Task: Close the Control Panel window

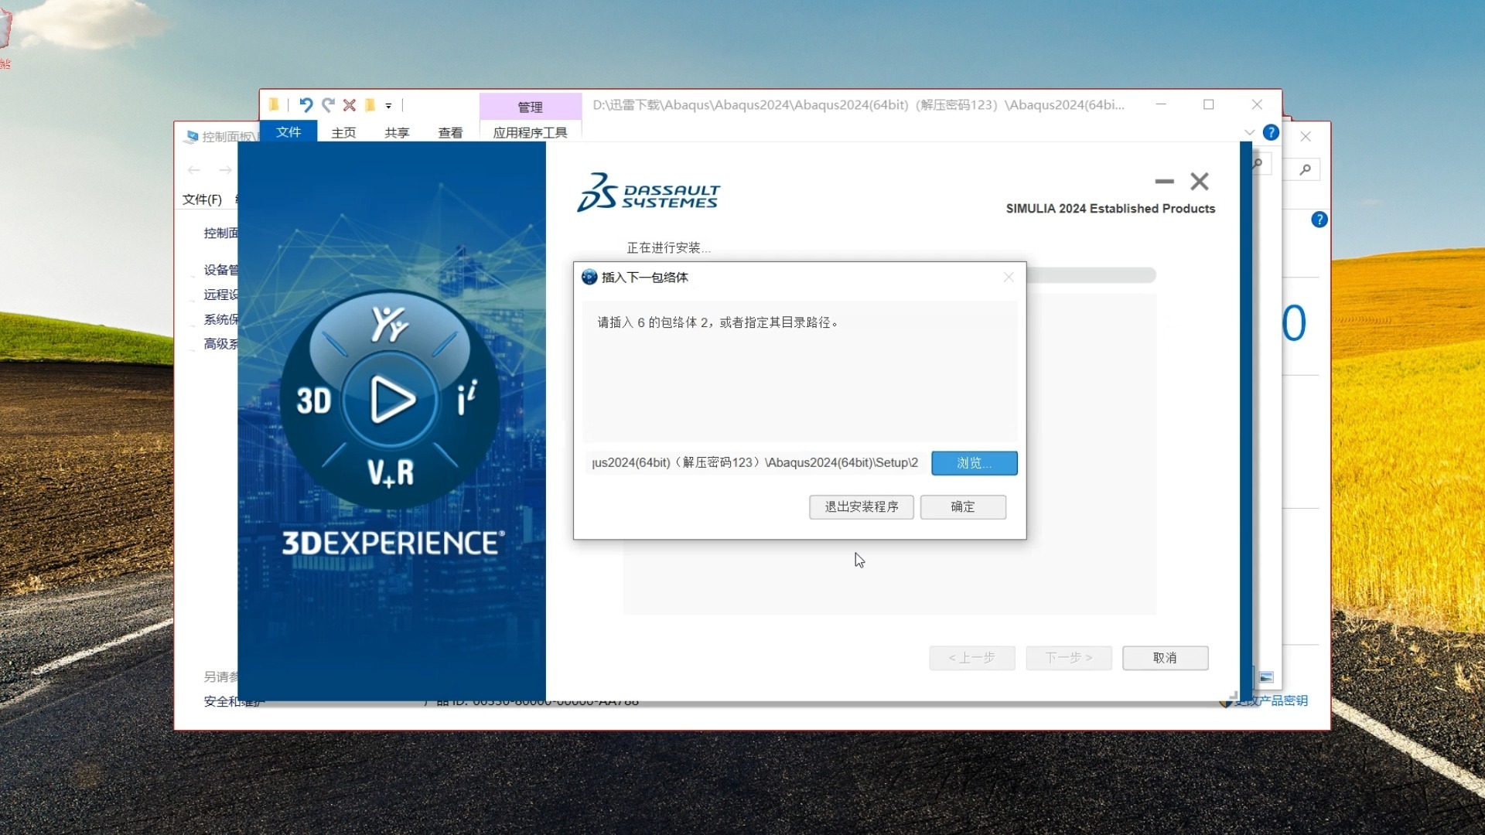Action: pyautogui.click(x=1306, y=137)
